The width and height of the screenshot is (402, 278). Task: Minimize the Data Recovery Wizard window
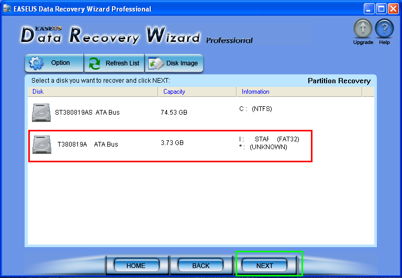point(368,9)
